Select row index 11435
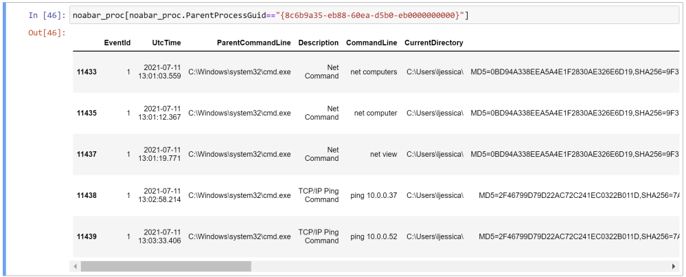The image size is (686, 277). coord(87,113)
